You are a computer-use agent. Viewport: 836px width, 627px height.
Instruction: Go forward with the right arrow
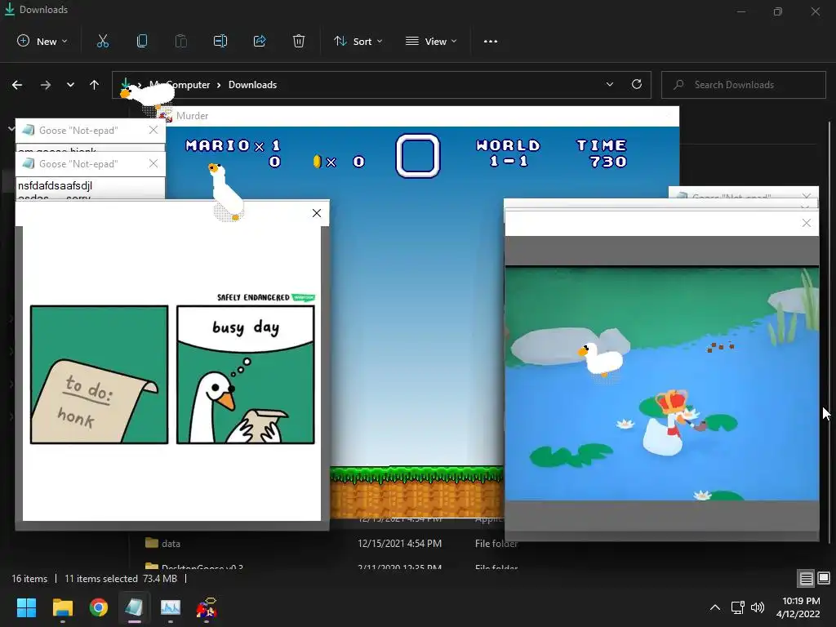pos(46,85)
